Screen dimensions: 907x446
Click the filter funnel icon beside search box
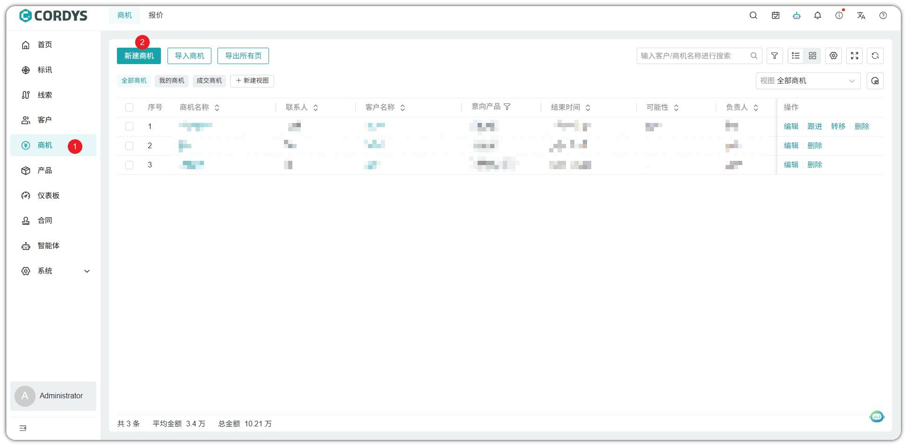point(775,56)
